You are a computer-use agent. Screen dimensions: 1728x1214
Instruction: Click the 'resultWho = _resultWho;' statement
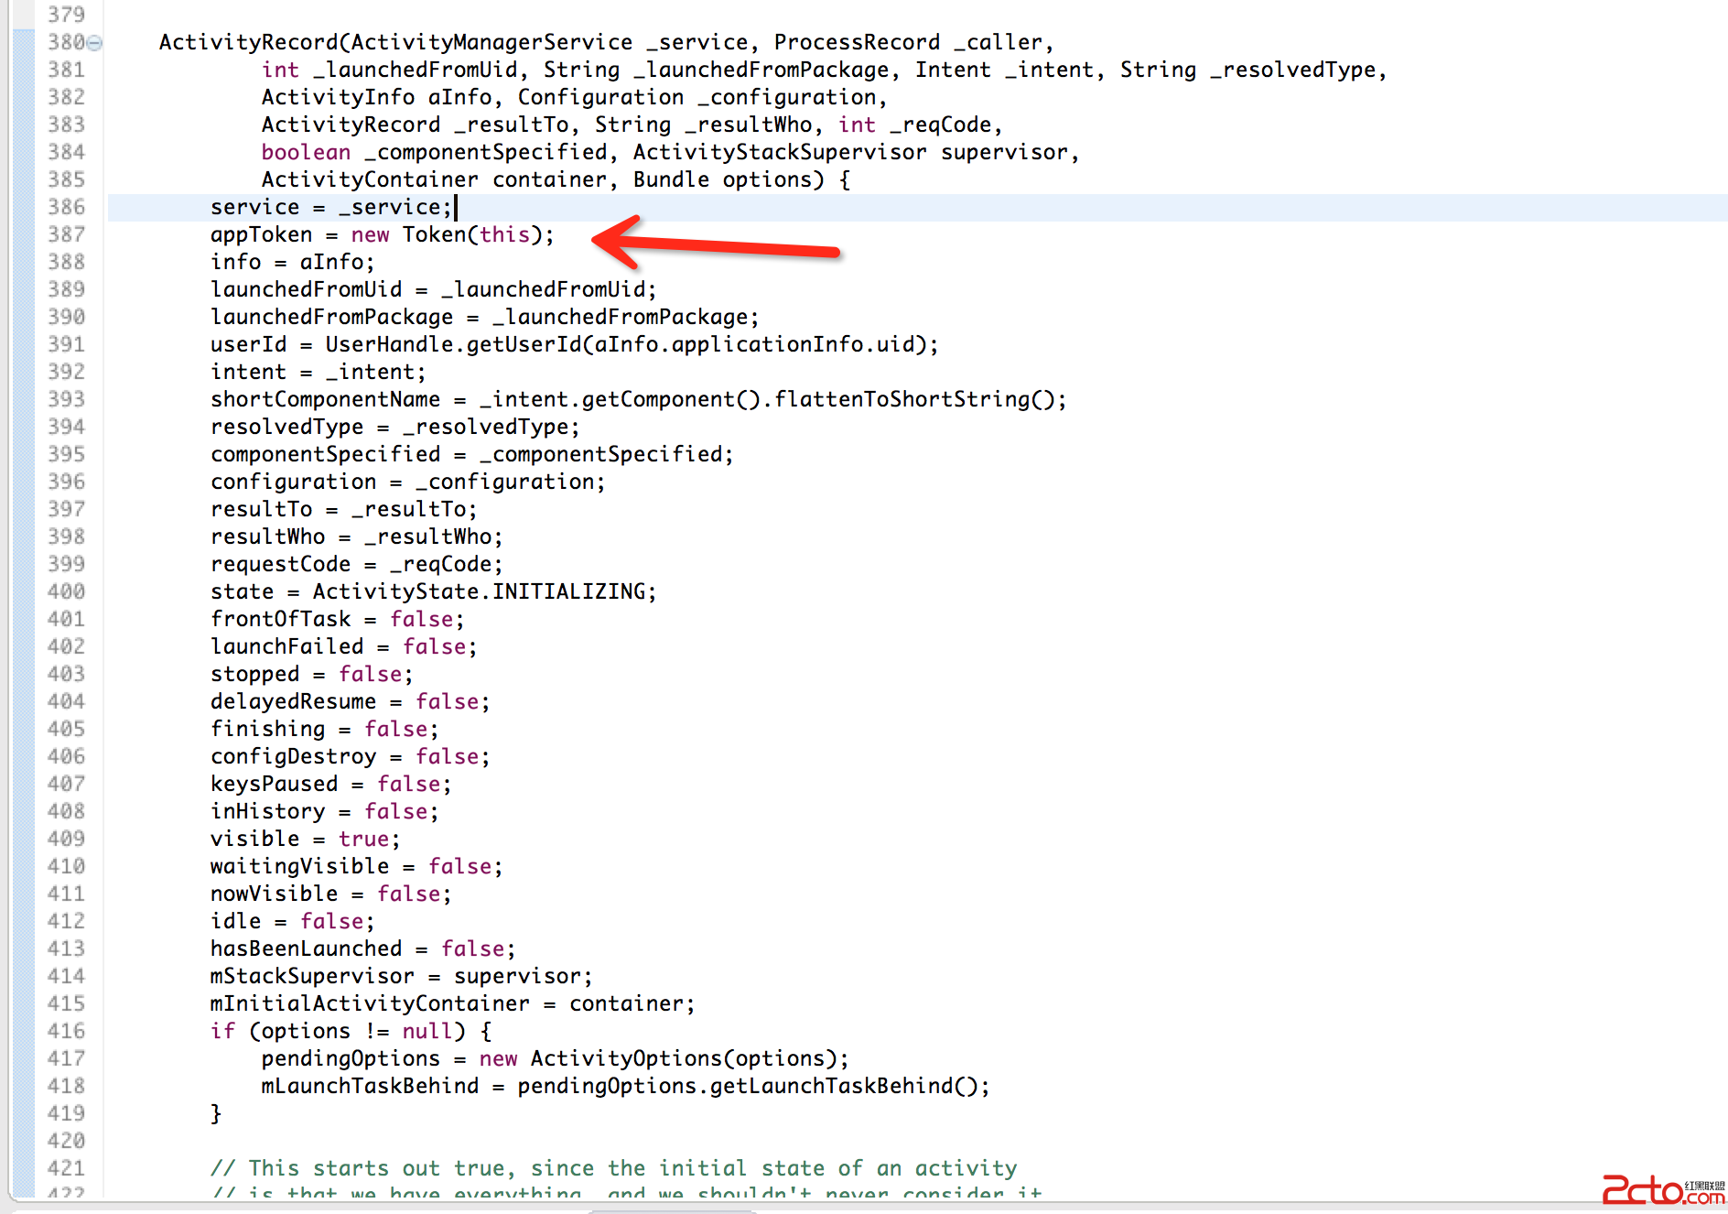click(357, 537)
